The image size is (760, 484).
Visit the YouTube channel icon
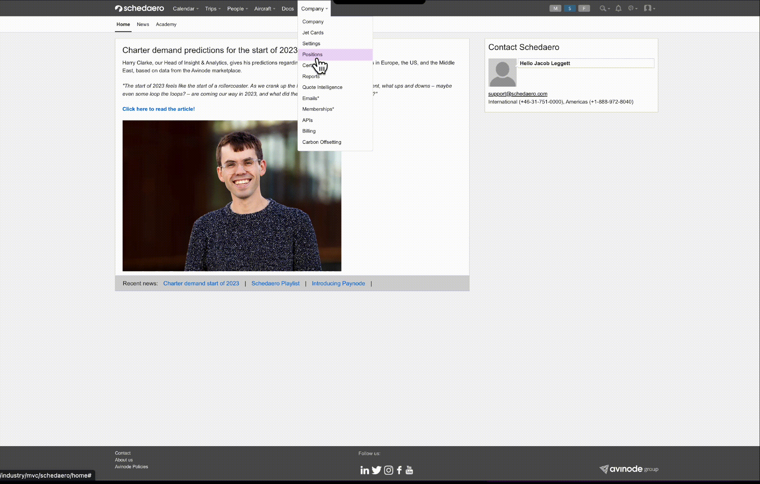[409, 470]
